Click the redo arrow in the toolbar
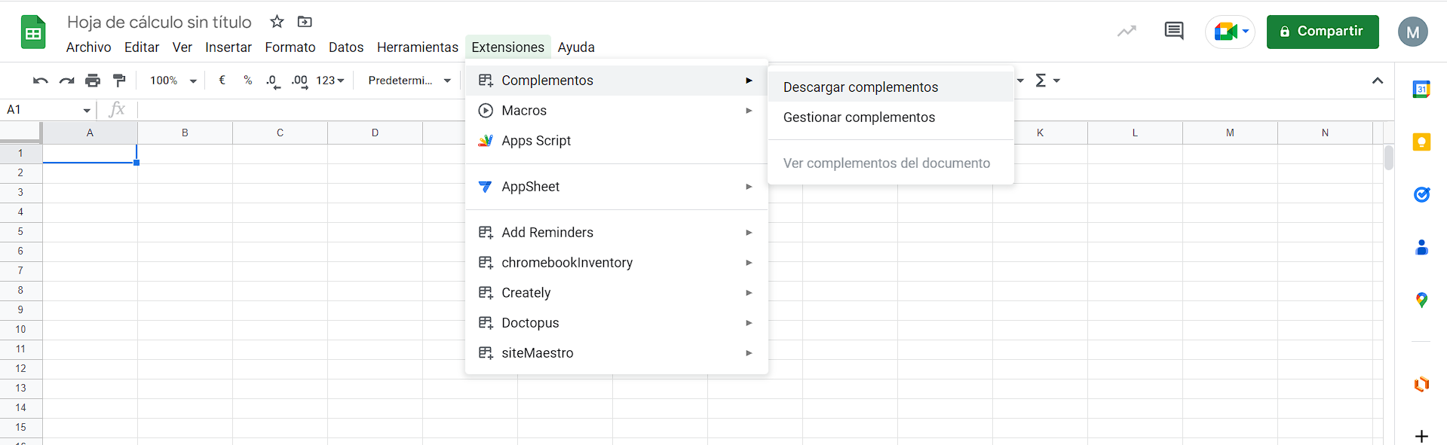The width and height of the screenshot is (1447, 445). pos(67,81)
